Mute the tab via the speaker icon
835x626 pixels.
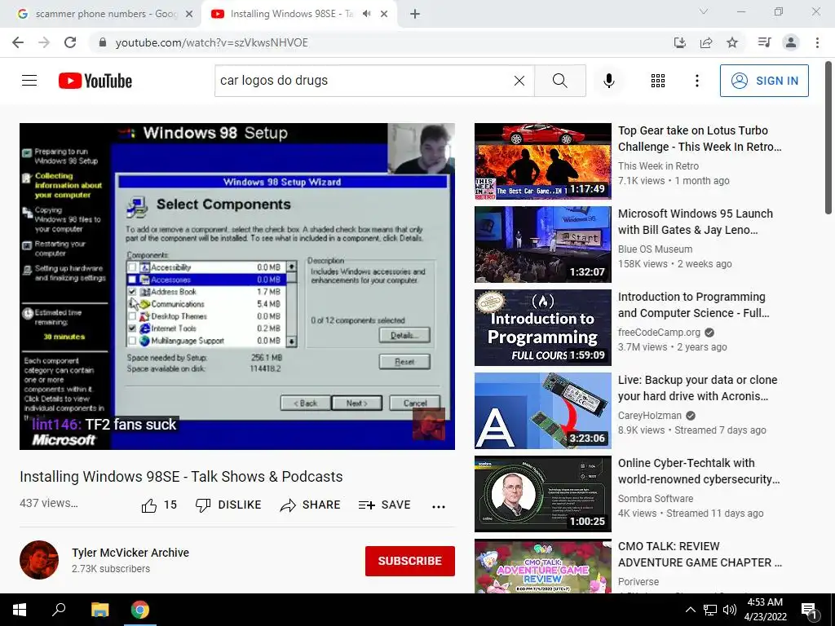366,14
